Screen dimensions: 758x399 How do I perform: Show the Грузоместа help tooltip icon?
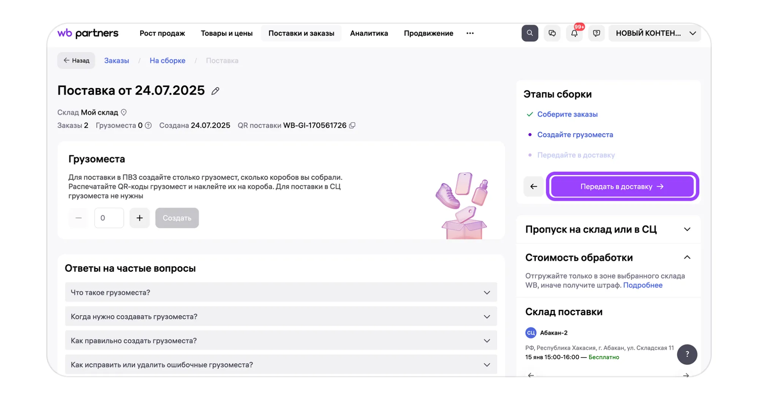148,126
